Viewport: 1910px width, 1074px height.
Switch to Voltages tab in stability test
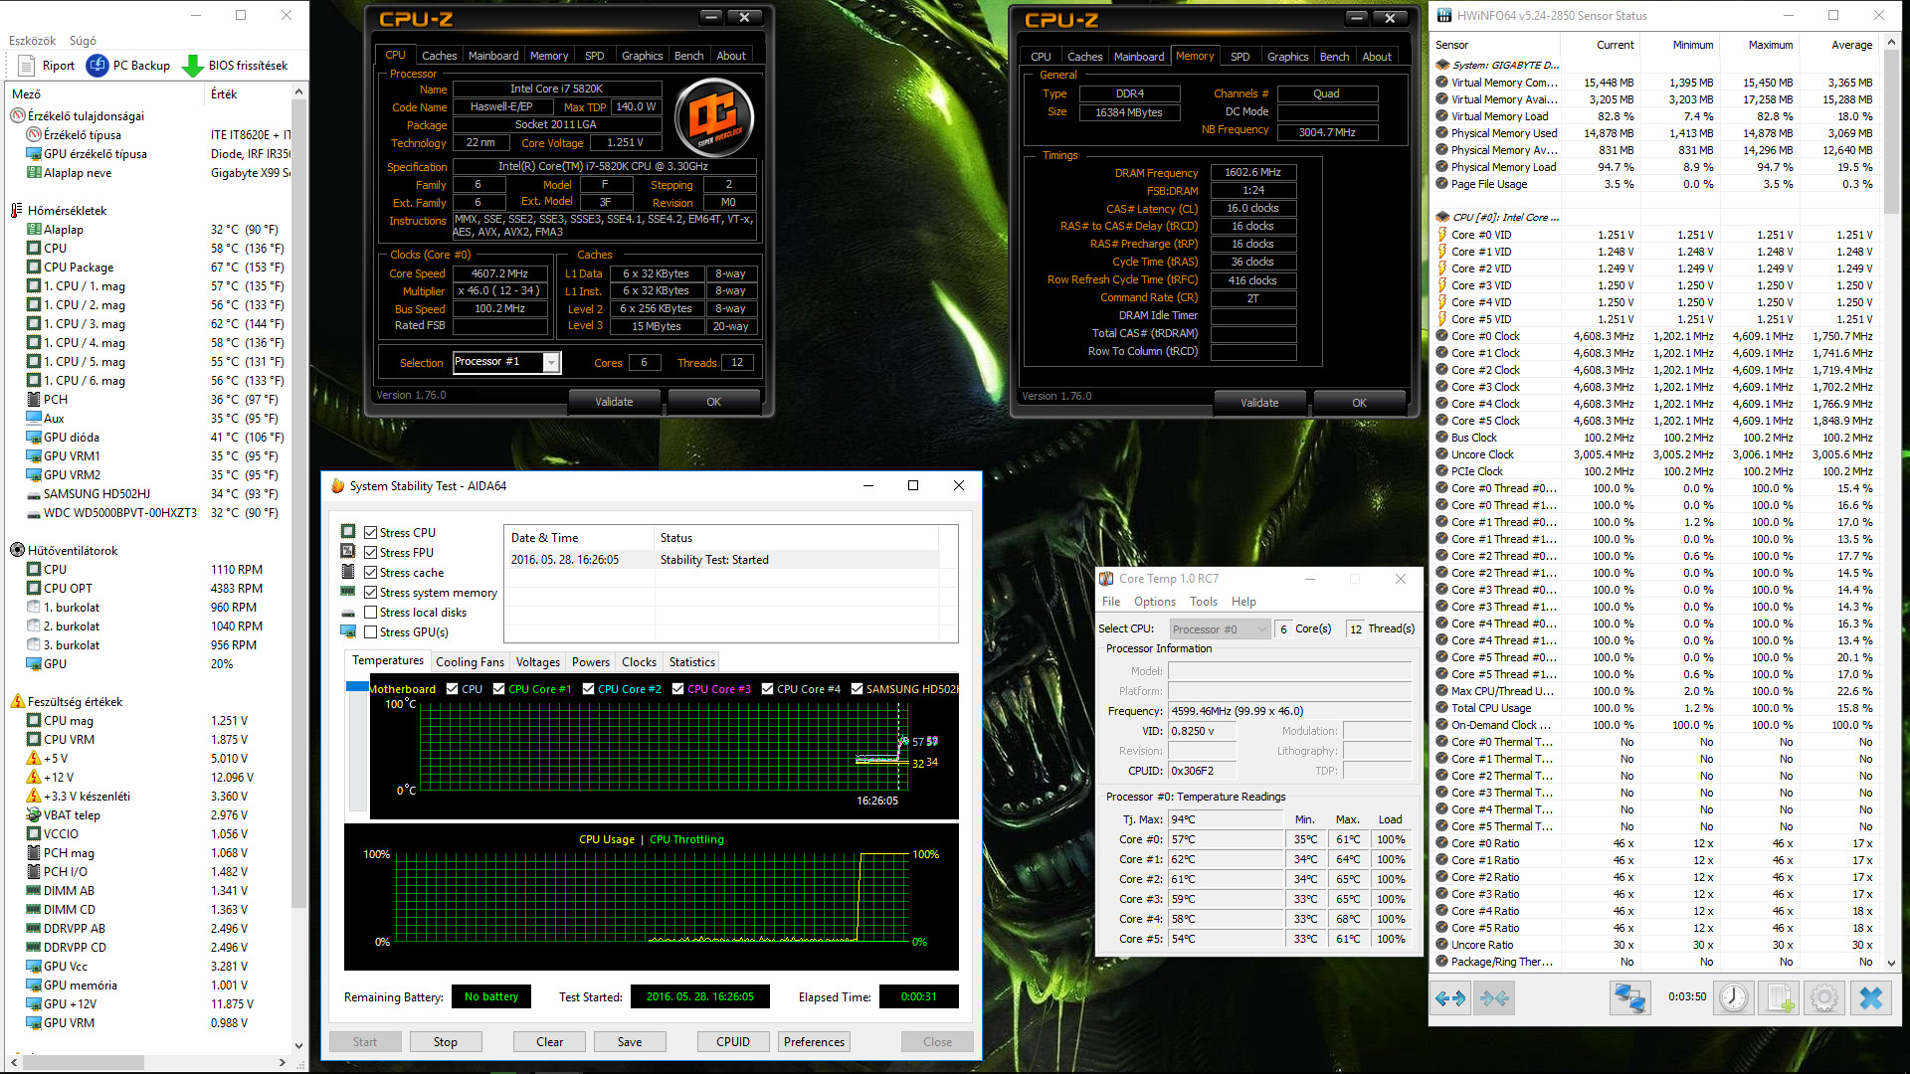[538, 661]
